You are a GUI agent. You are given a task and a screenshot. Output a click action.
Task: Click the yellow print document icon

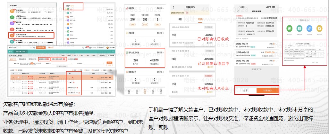coord(319,28)
